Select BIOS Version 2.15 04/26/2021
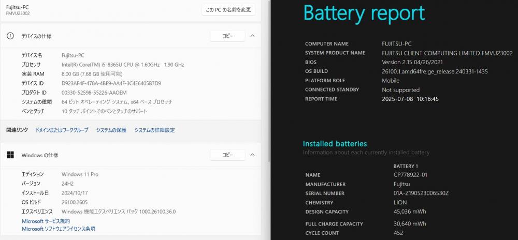 click(x=412, y=62)
